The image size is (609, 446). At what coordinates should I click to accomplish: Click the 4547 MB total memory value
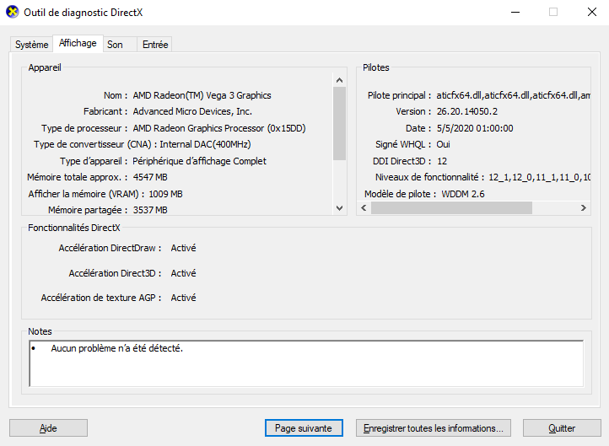point(150,177)
